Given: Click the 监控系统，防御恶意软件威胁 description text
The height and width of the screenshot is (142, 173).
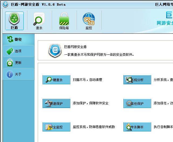Looking at the screenshot, I should point(94,127).
